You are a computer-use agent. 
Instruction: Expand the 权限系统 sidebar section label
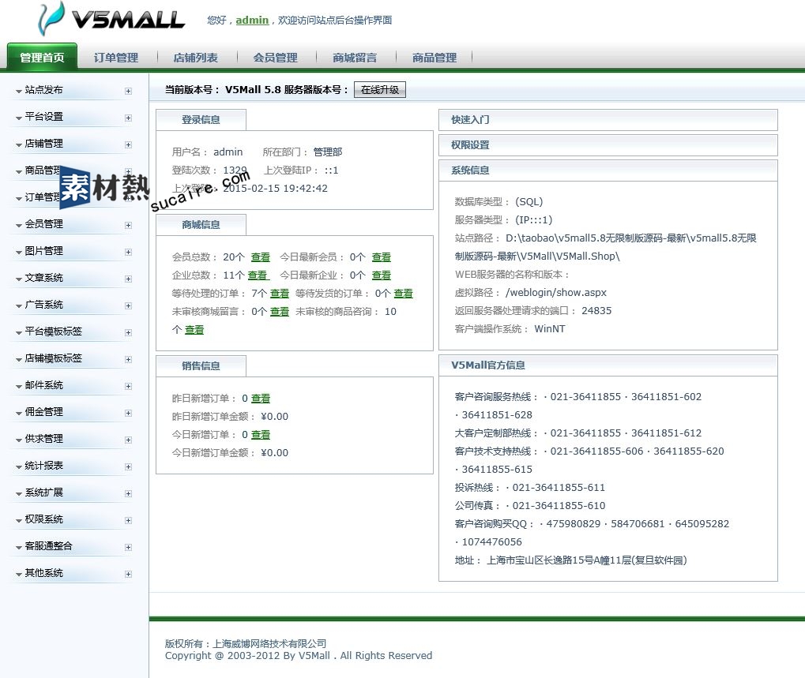click(43, 519)
